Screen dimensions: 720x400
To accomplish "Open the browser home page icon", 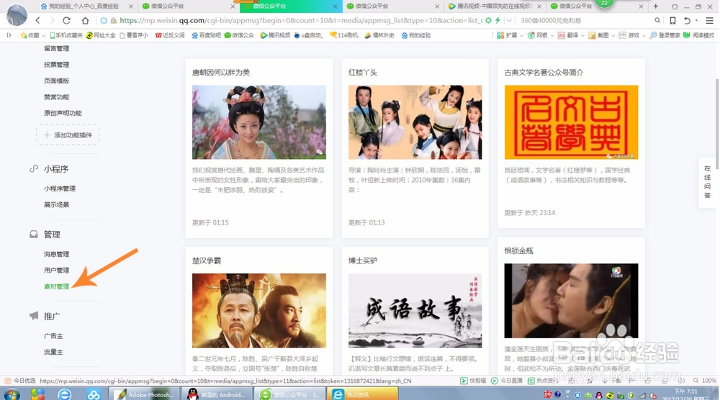I will [85, 20].
